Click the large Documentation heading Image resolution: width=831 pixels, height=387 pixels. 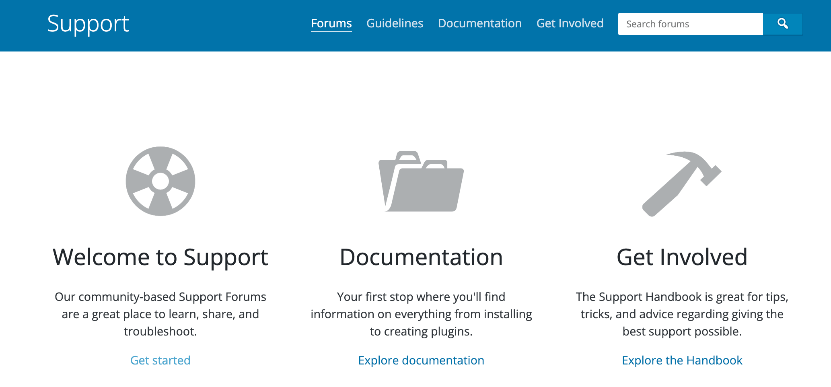tap(421, 257)
